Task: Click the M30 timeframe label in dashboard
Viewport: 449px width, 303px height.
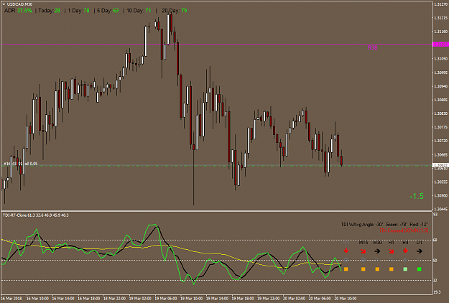Action: coord(377,243)
